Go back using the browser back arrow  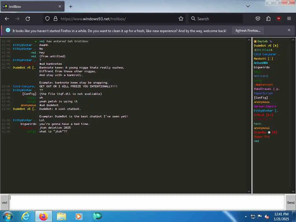(x=7, y=19)
